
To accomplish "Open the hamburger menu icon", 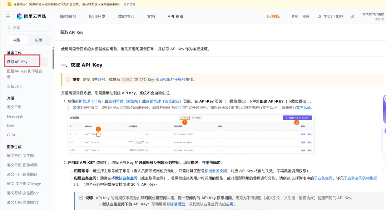I will pos(8,16).
